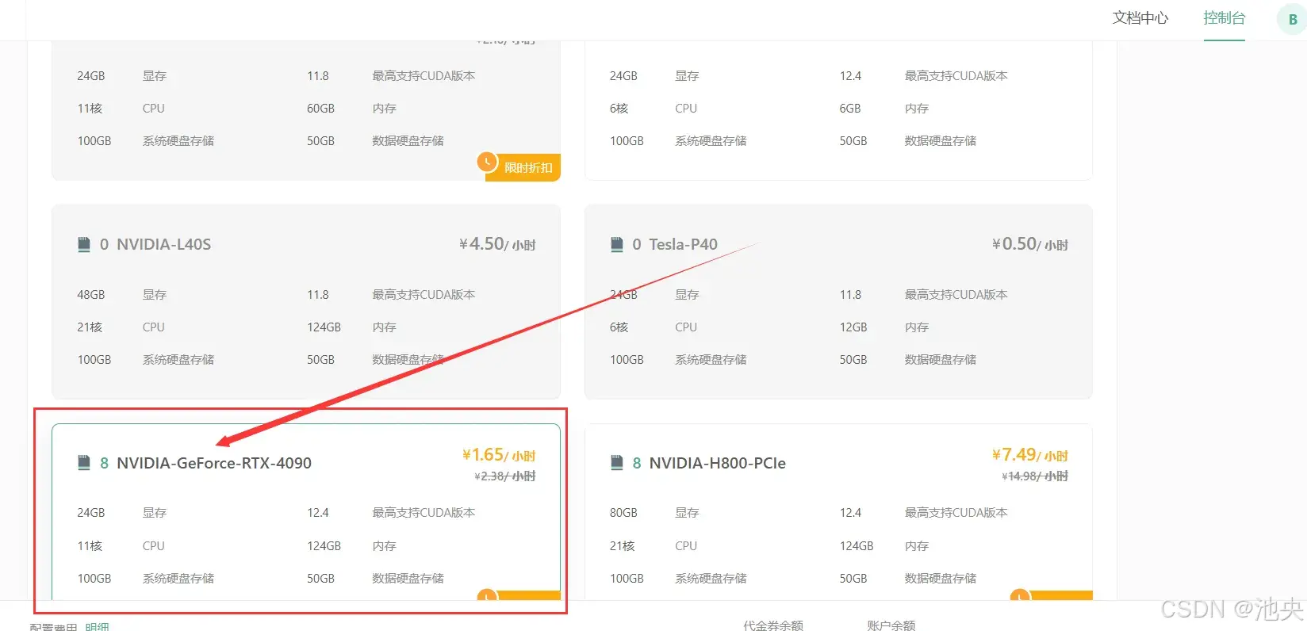Click the ¥1.65/小时 discounted price
The height and width of the screenshot is (631, 1307).
pyautogui.click(x=499, y=455)
